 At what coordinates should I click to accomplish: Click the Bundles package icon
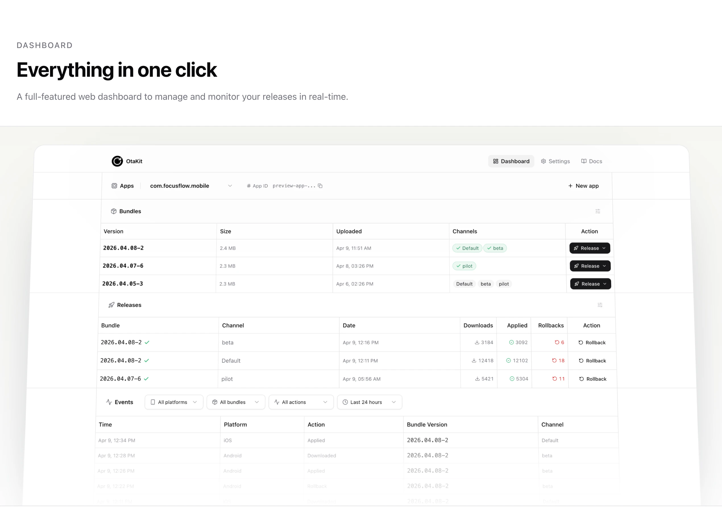point(114,211)
